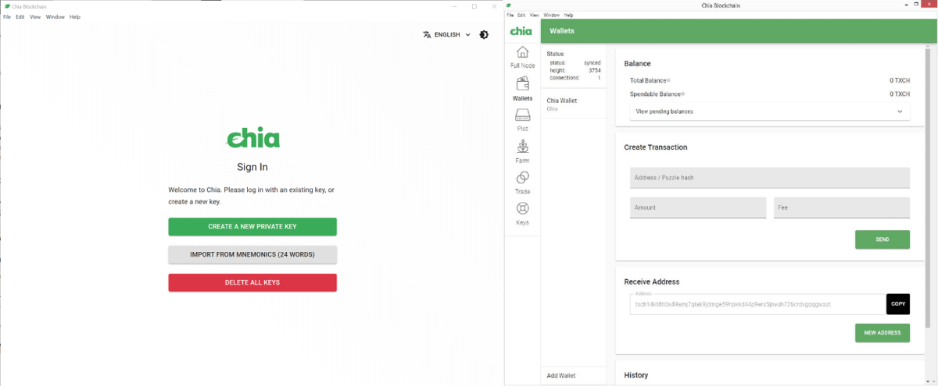Open View menu in Wallets window
Viewport: 938px width, 386px height.
pyautogui.click(x=535, y=15)
